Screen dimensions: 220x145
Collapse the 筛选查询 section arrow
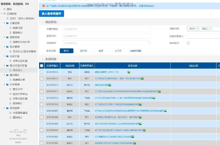pyautogui.click(x=43, y=22)
